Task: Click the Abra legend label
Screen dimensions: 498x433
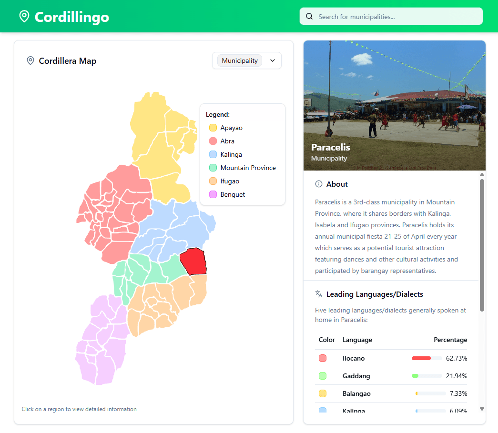Action: 227,141
